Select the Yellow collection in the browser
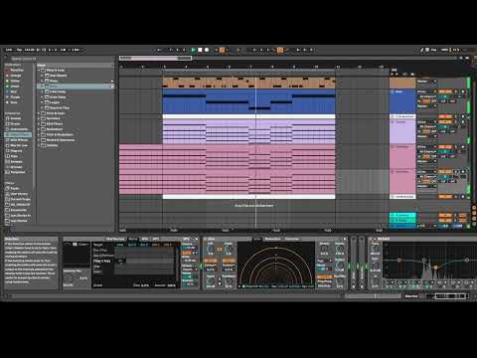Screen dimensions: 477x358 15,81
